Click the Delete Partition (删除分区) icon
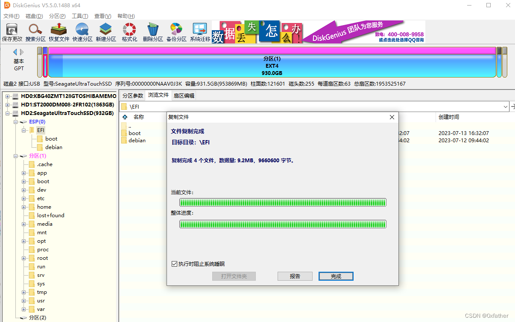The width and height of the screenshot is (515, 322). [153, 32]
